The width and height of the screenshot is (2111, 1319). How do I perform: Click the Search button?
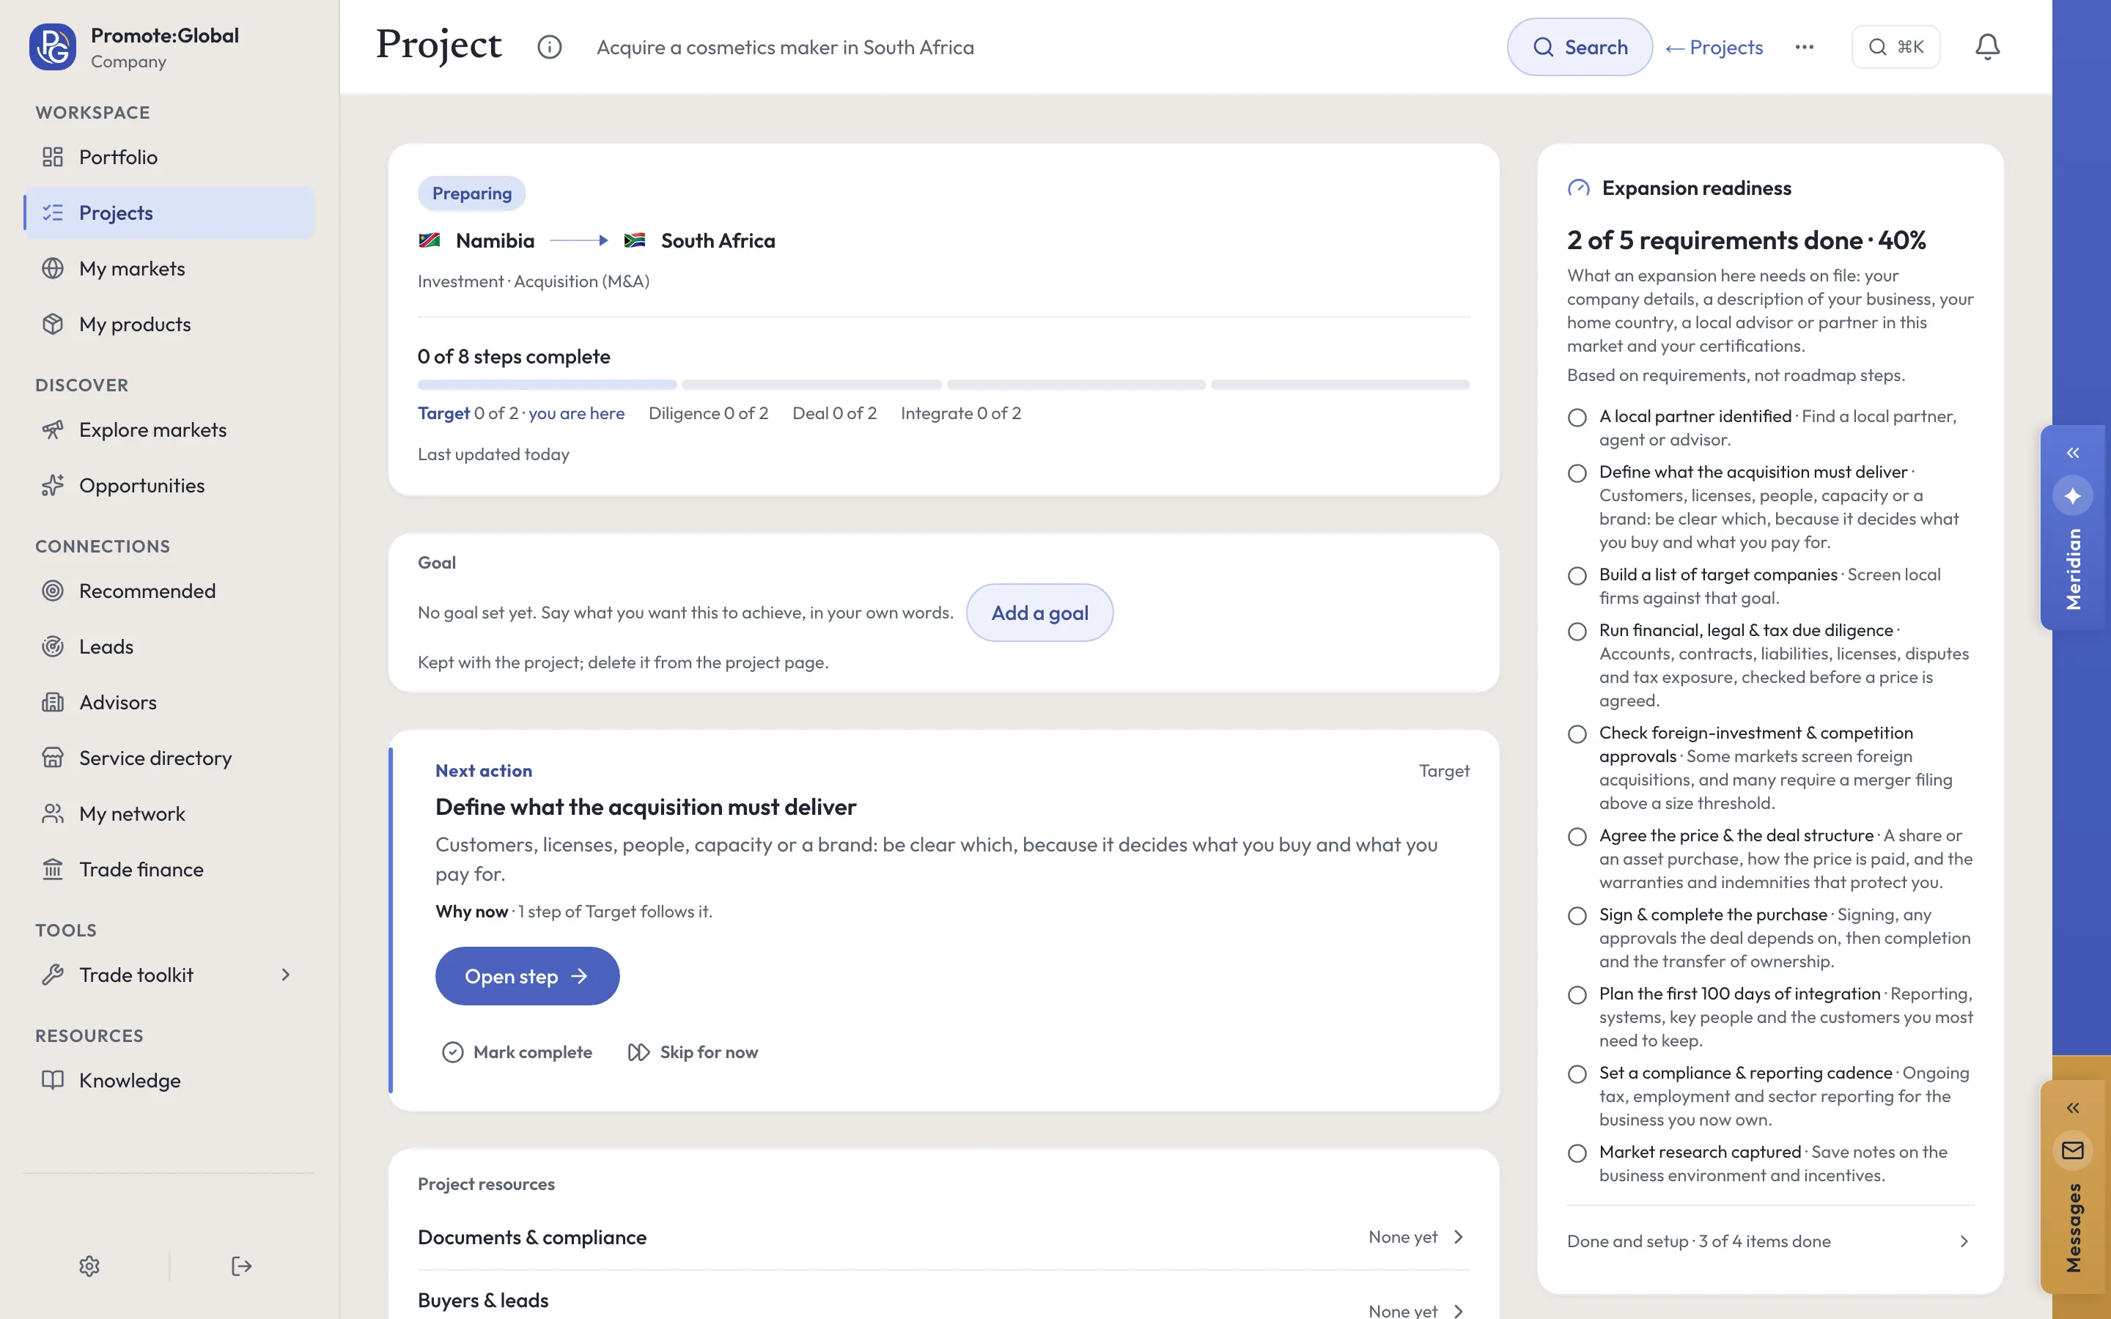1579,47
